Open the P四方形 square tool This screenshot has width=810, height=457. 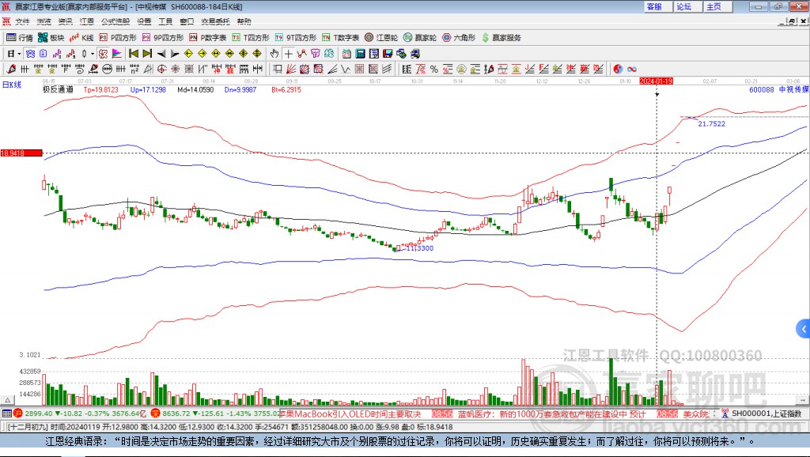pyautogui.click(x=118, y=37)
